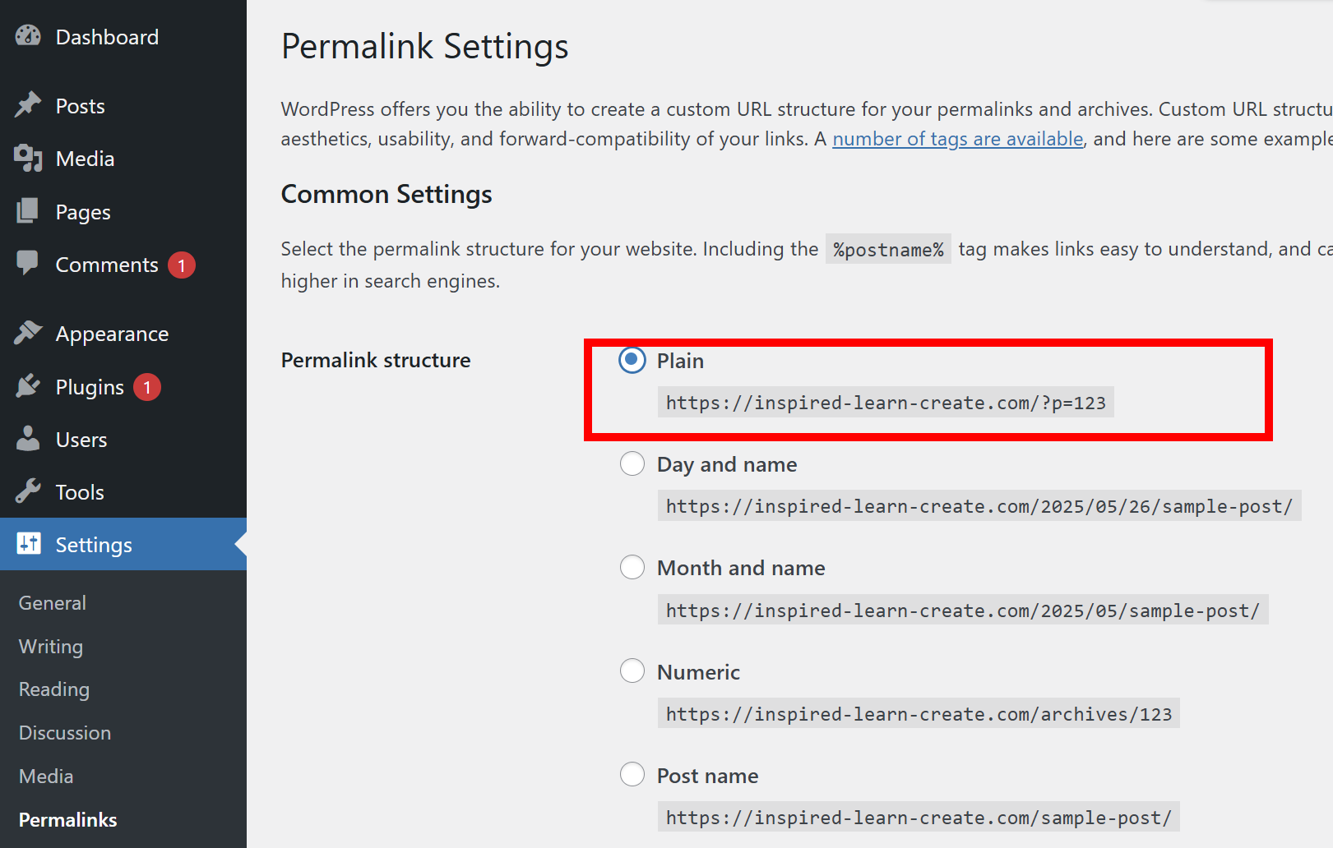The image size is (1333, 848).
Task: Open the General settings submenu item
Action: (x=53, y=603)
